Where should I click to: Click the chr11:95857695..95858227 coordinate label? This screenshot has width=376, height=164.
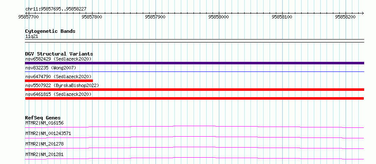56,9
